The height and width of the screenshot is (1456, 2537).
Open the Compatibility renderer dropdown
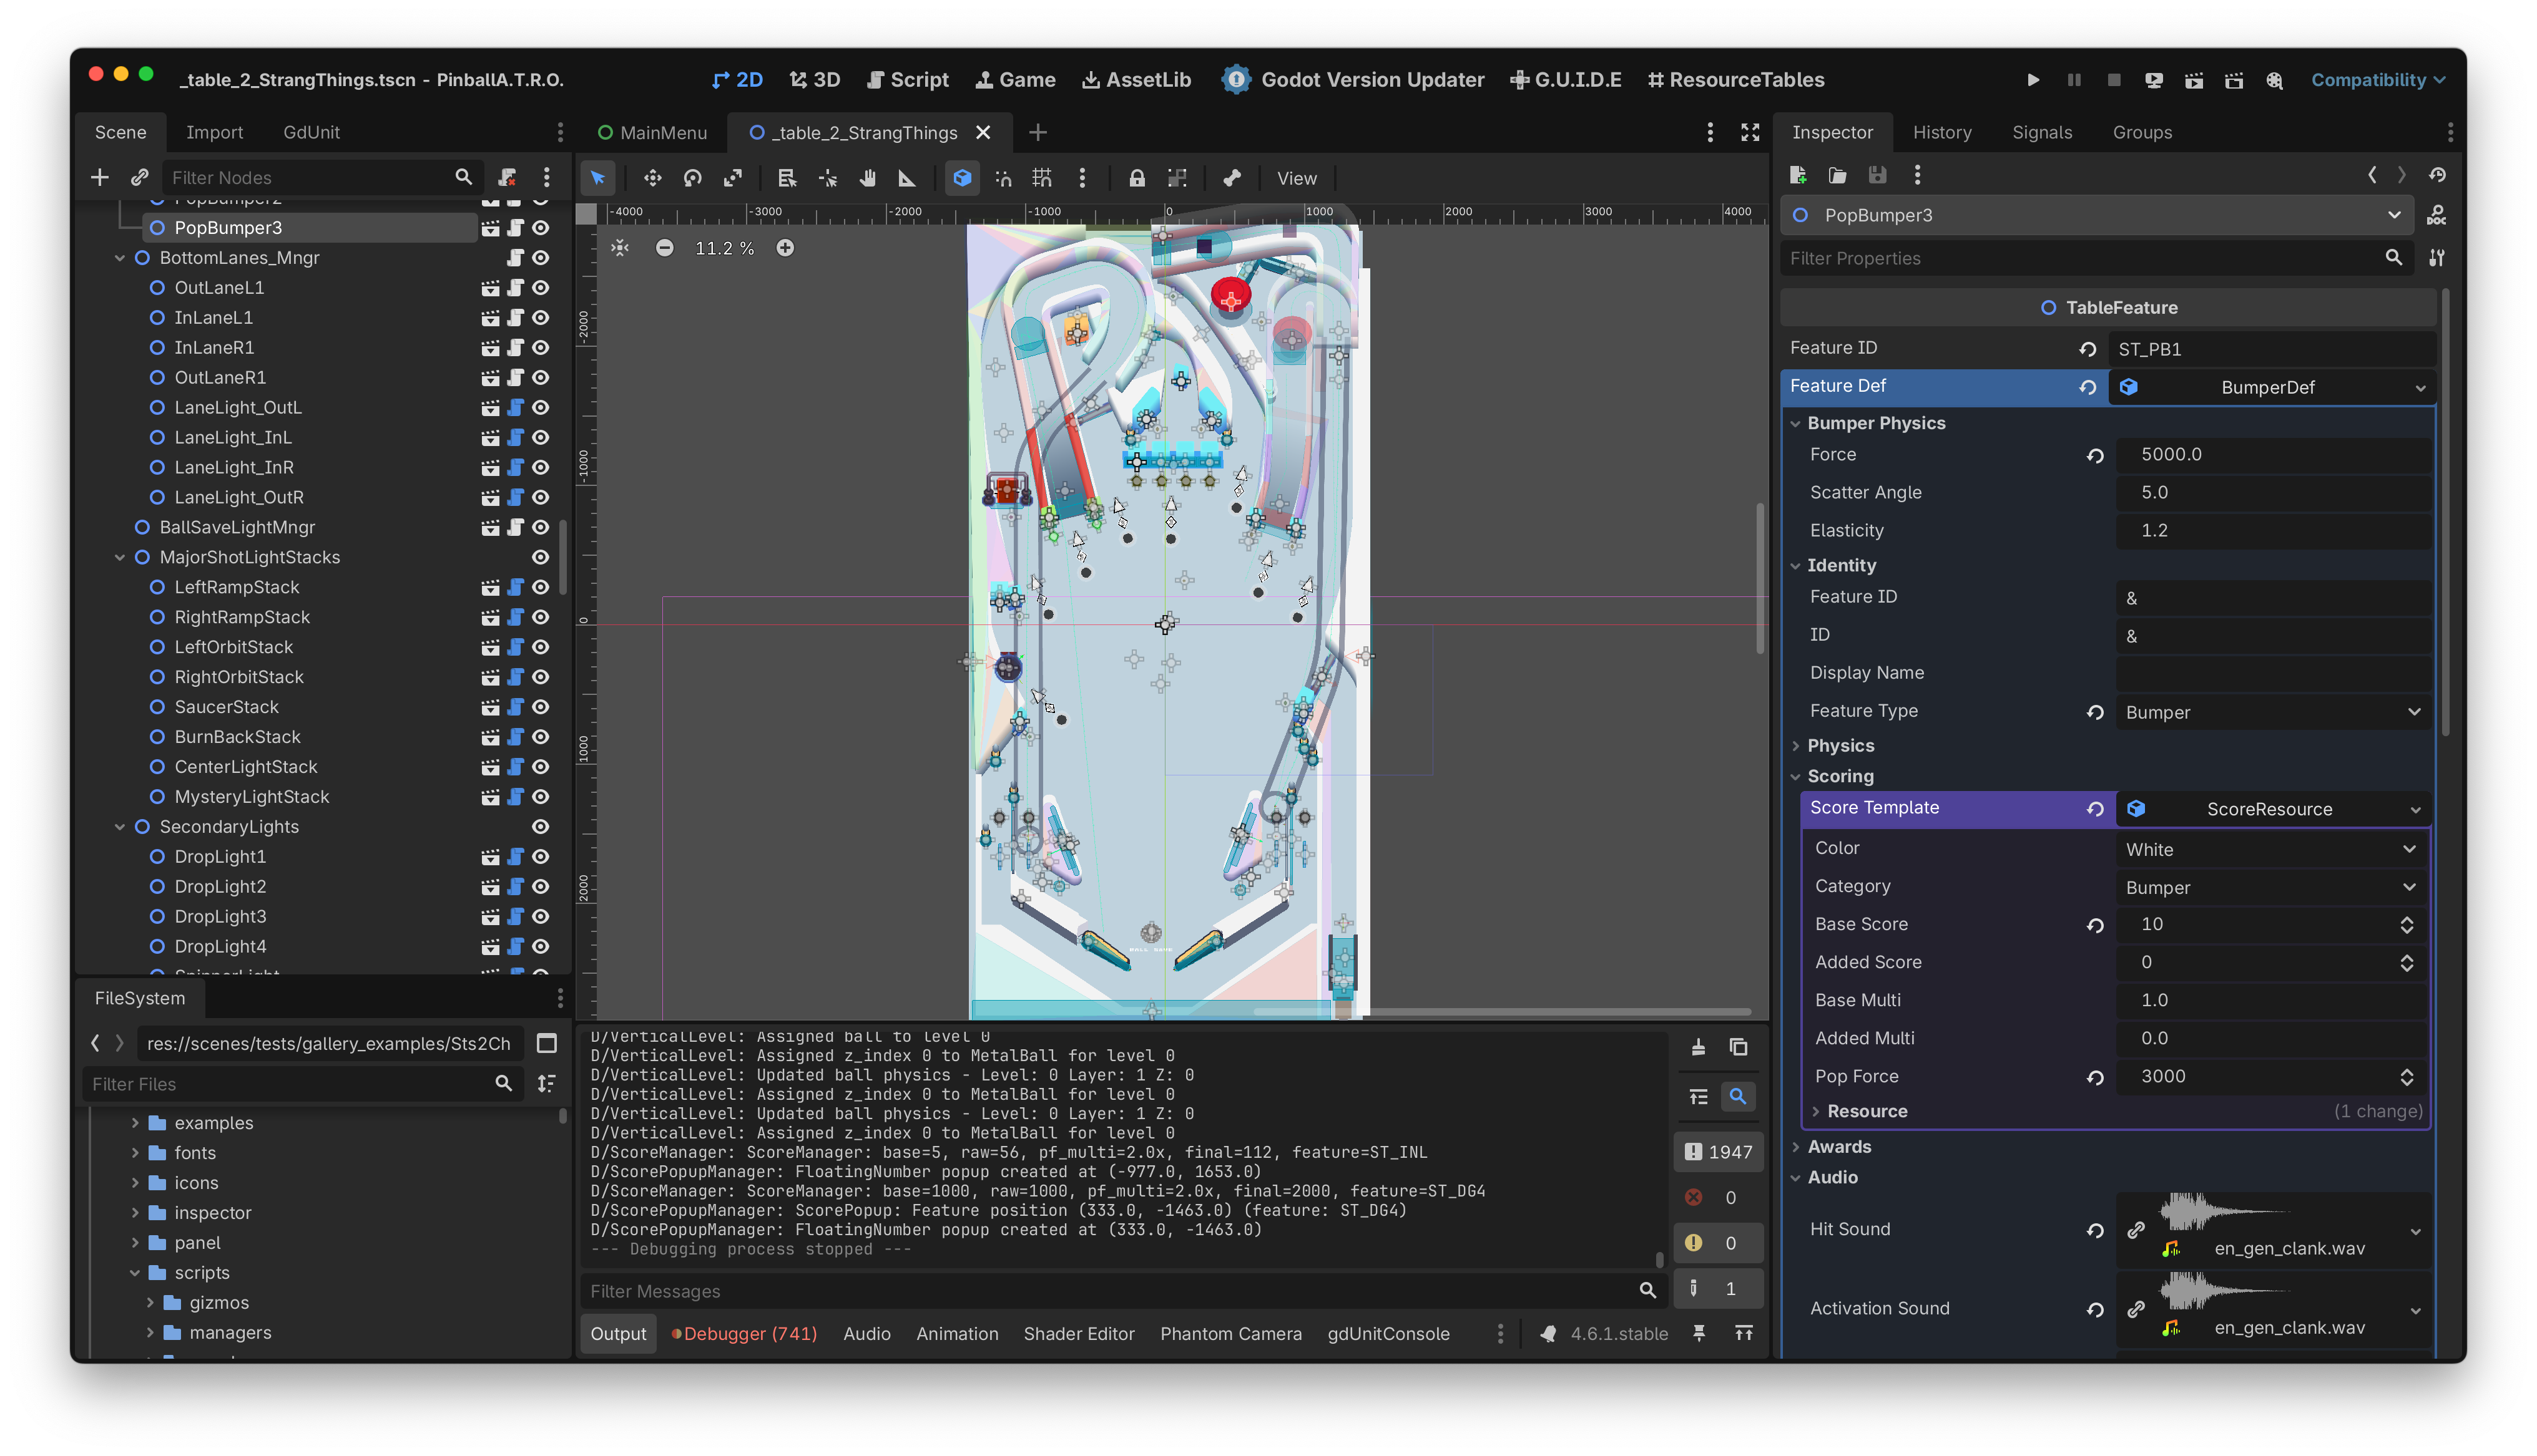point(2378,80)
